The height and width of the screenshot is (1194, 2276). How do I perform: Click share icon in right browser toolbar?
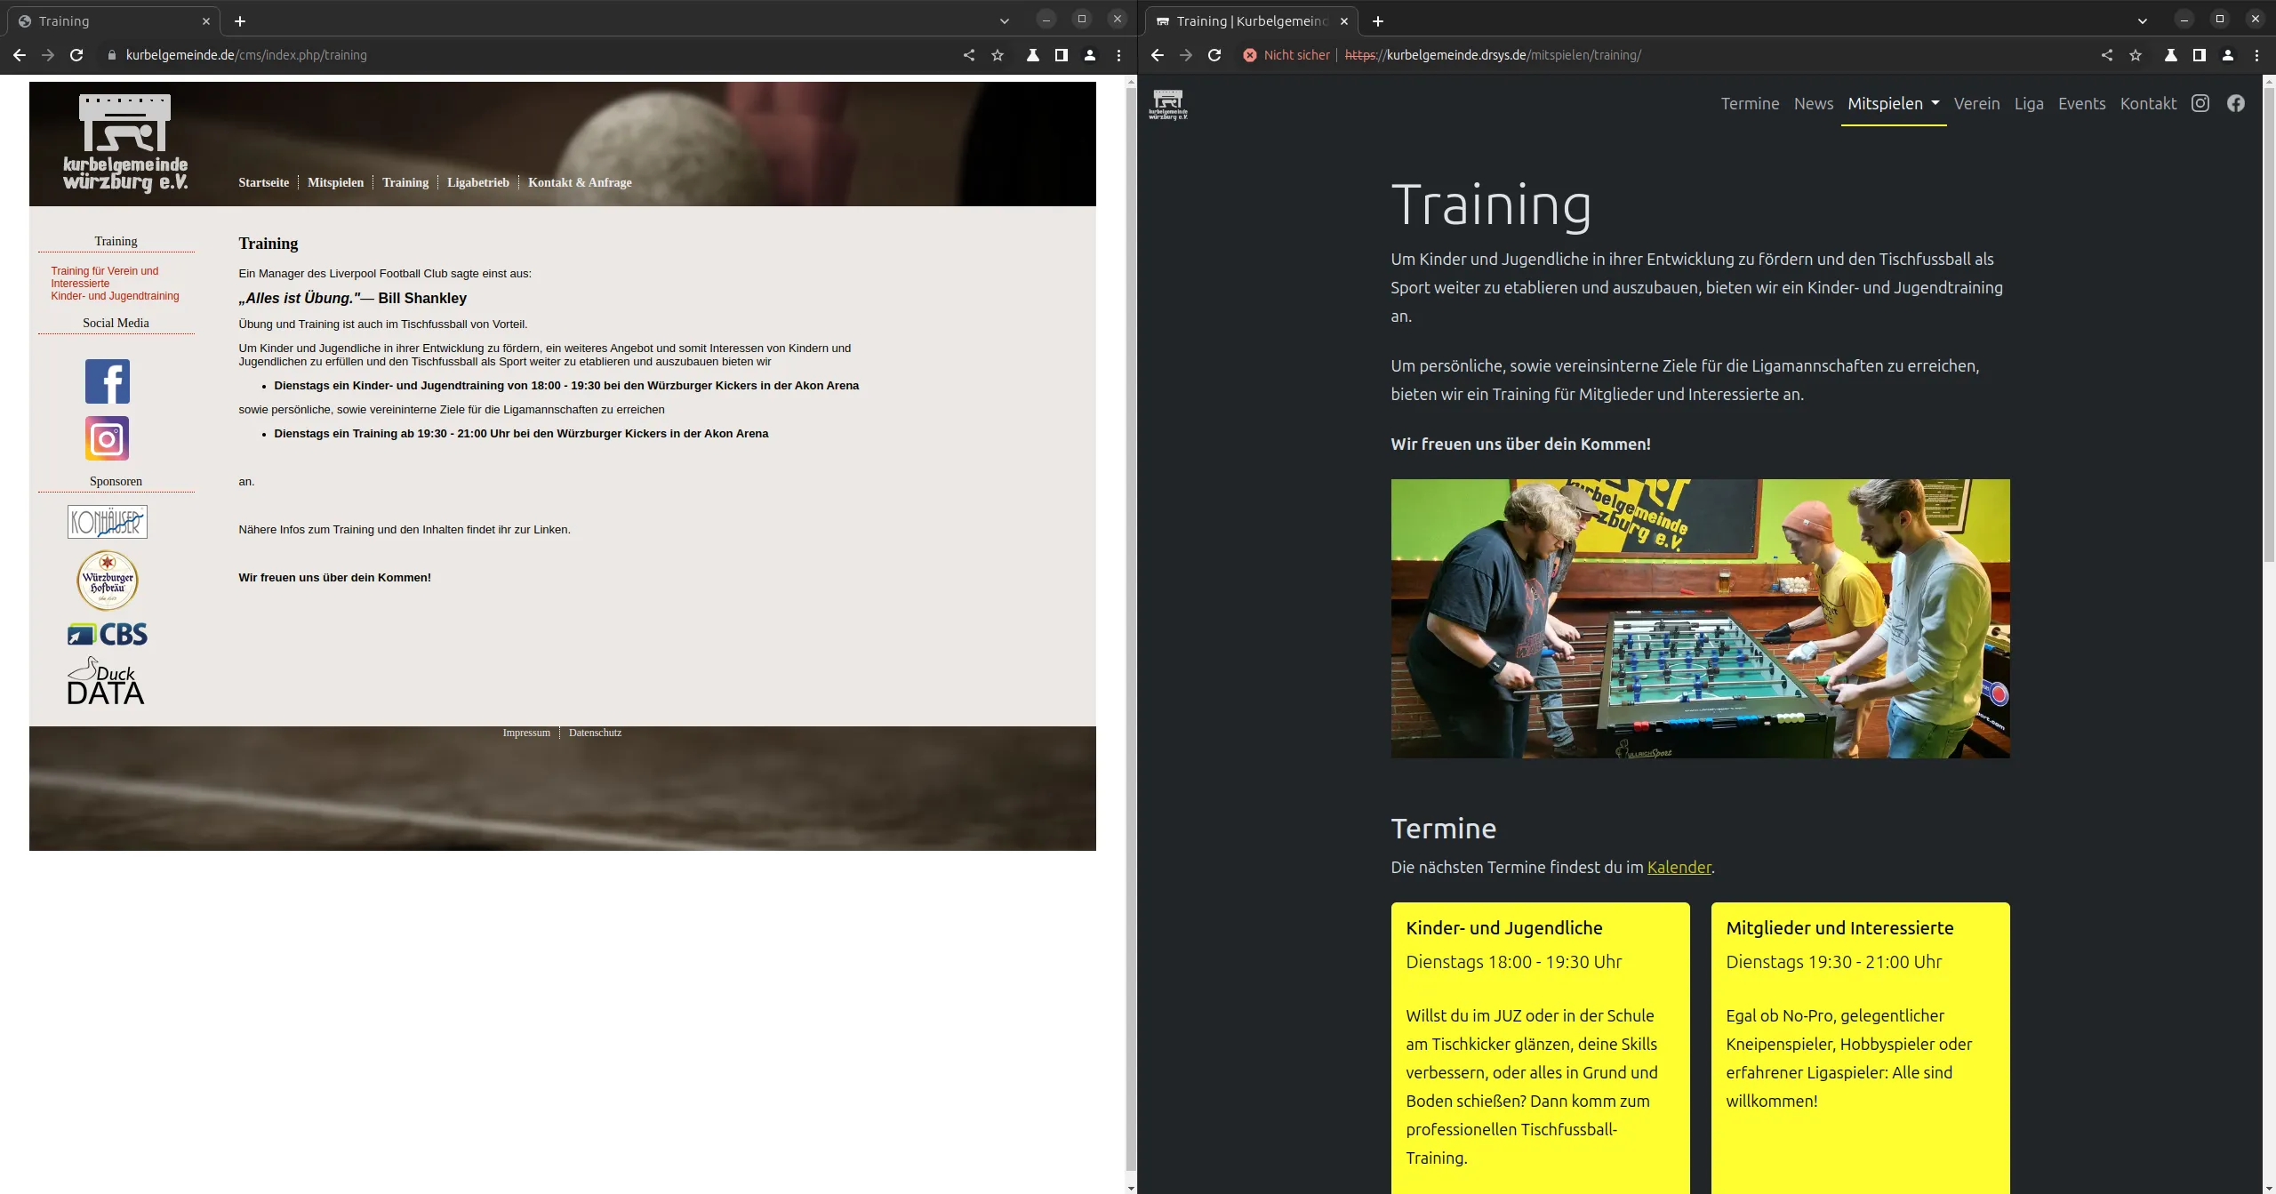click(2107, 55)
